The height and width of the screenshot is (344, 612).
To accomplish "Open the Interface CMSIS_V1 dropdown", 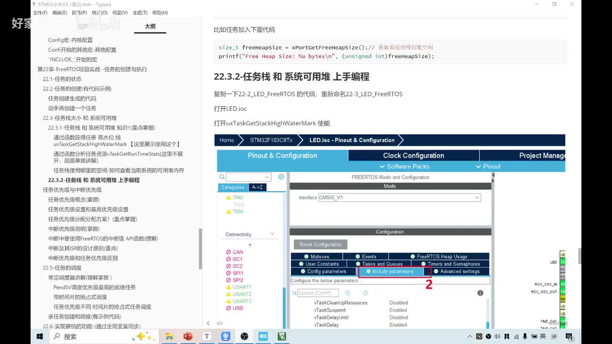I will (400, 197).
